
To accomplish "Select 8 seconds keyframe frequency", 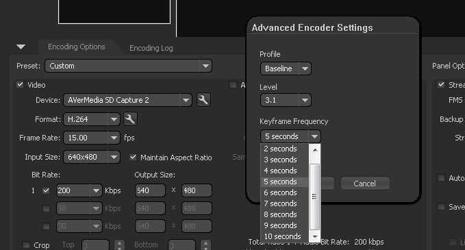I will [x=285, y=214].
